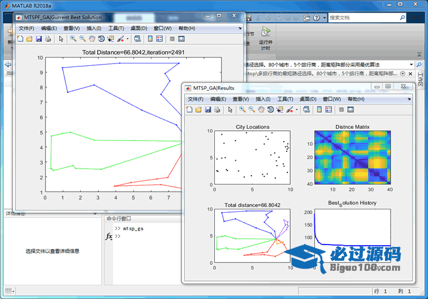Select Data Cursor tool in Current Best Solution figure
Image resolution: width=428 pixels, height=299 pixels.
click(x=111, y=39)
